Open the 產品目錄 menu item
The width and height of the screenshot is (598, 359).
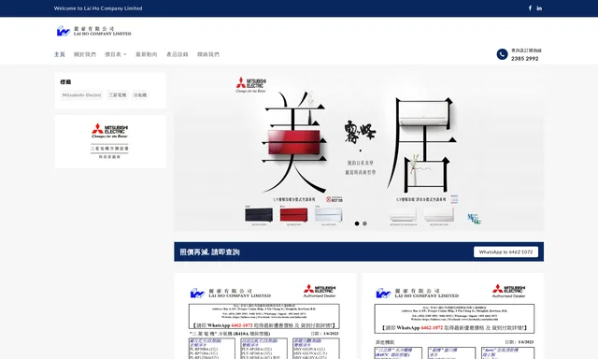tap(178, 54)
